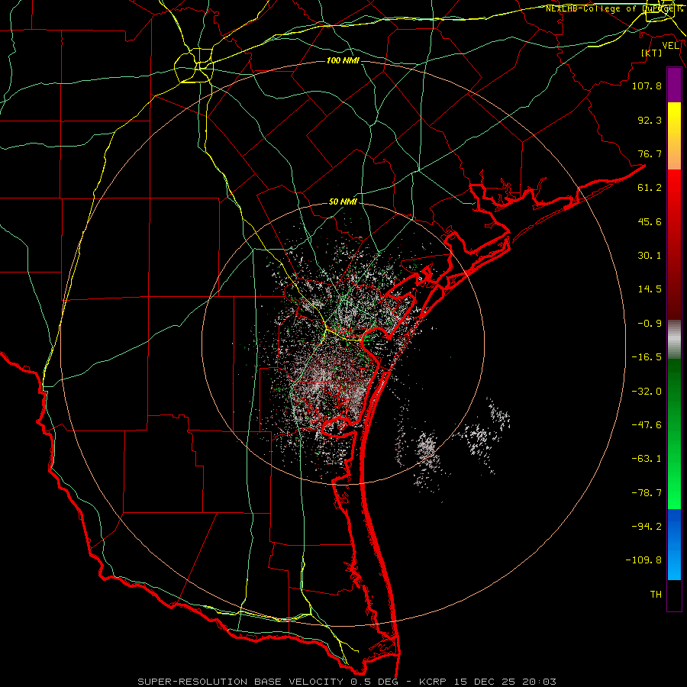The image size is (687, 687).
Task: Click the 14.5 velocity scale value
Action: 650,289
